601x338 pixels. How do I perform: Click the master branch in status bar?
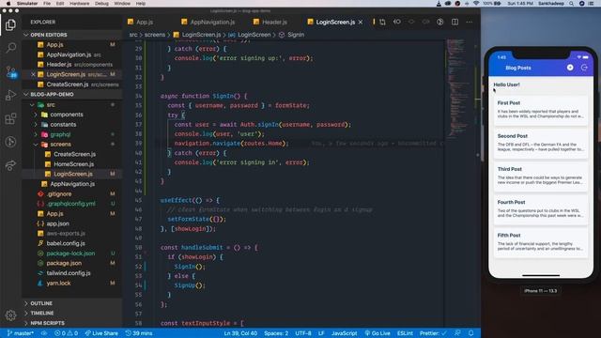21,333
